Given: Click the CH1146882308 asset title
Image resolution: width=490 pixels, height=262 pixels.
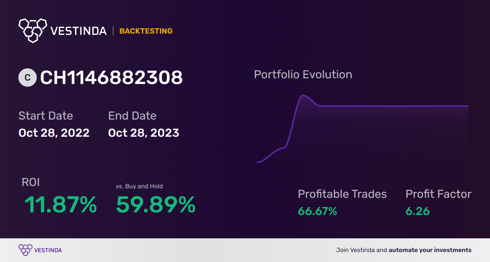Looking at the screenshot, I should (x=111, y=78).
